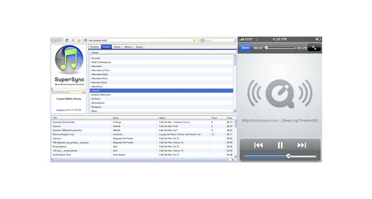
Task: Switch to the Playlists tab
Action: point(95,47)
